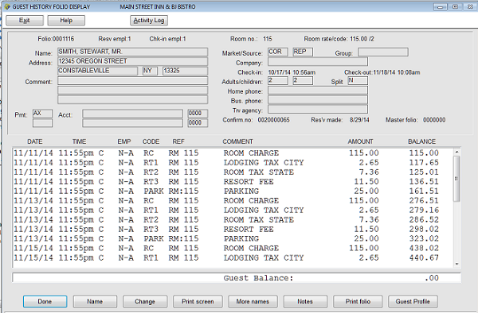Select the city field CONSTABLEVILLE
This screenshot has height=313, width=478.
tap(97, 71)
